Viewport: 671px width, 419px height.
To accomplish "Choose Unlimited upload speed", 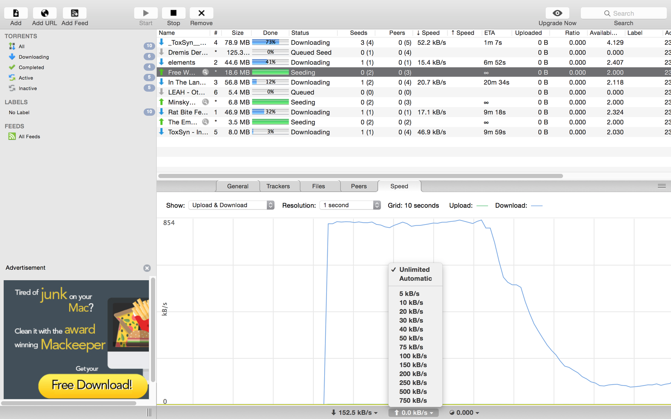I will 415,269.
